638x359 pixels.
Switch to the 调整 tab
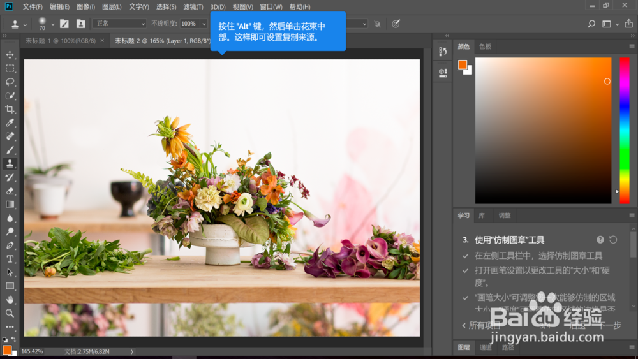tap(505, 216)
